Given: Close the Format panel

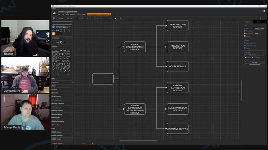Looking at the screenshot, I should click(265, 22).
